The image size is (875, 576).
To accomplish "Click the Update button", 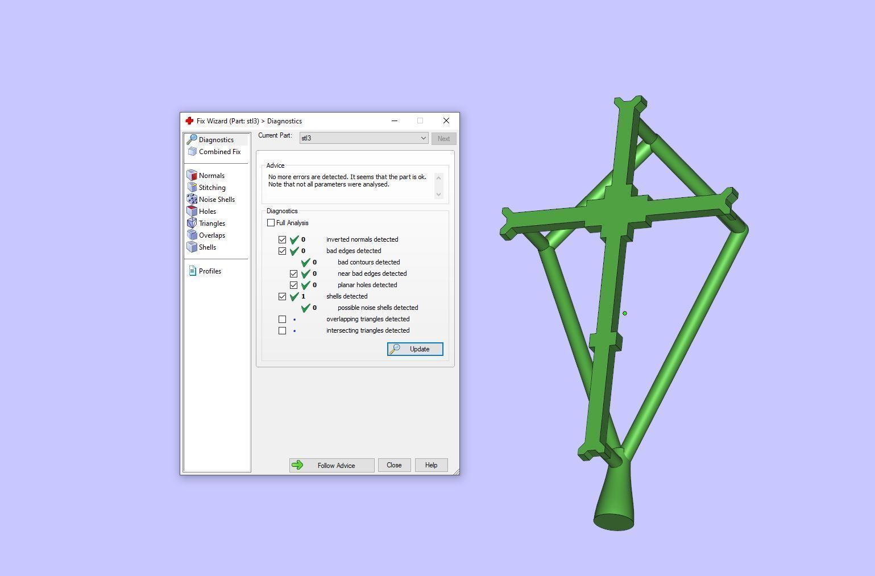I will pyautogui.click(x=415, y=349).
